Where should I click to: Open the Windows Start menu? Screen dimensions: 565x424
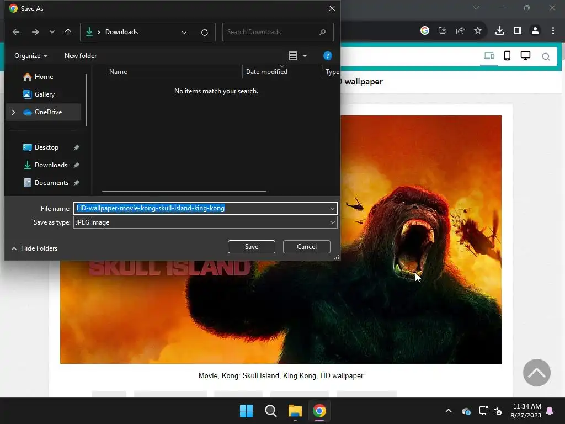(247, 411)
